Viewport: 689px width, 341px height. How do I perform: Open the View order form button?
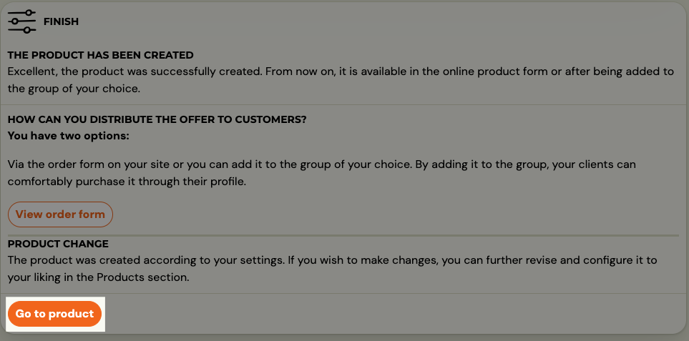pyautogui.click(x=60, y=214)
